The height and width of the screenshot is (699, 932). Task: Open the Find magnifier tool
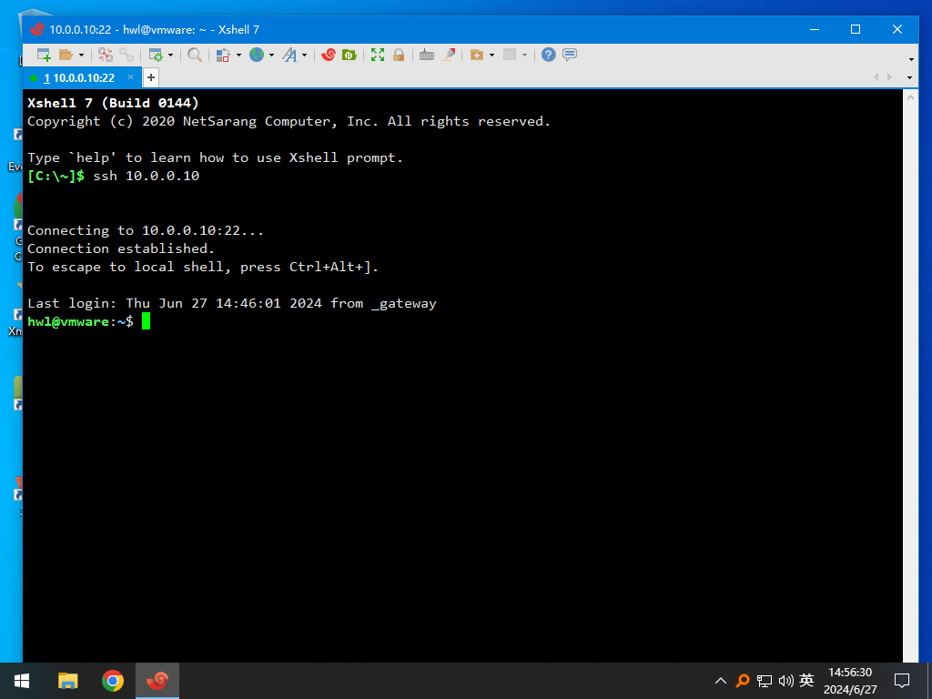(195, 55)
